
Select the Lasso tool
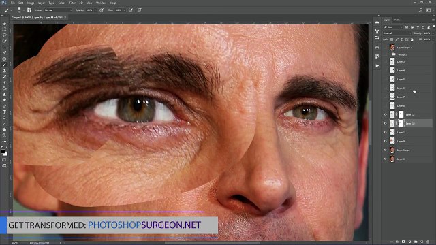pyautogui.click(x=5, y=35)
